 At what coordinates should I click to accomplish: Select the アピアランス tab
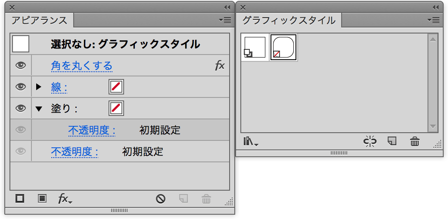click(x=40, y=21)
